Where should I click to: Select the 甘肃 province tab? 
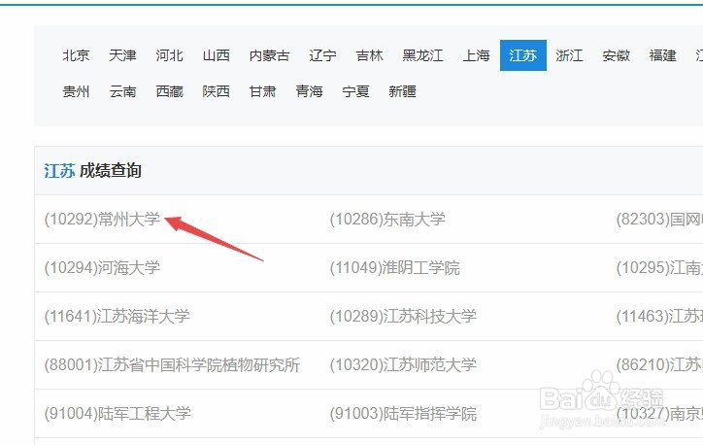tap(263, 91)
